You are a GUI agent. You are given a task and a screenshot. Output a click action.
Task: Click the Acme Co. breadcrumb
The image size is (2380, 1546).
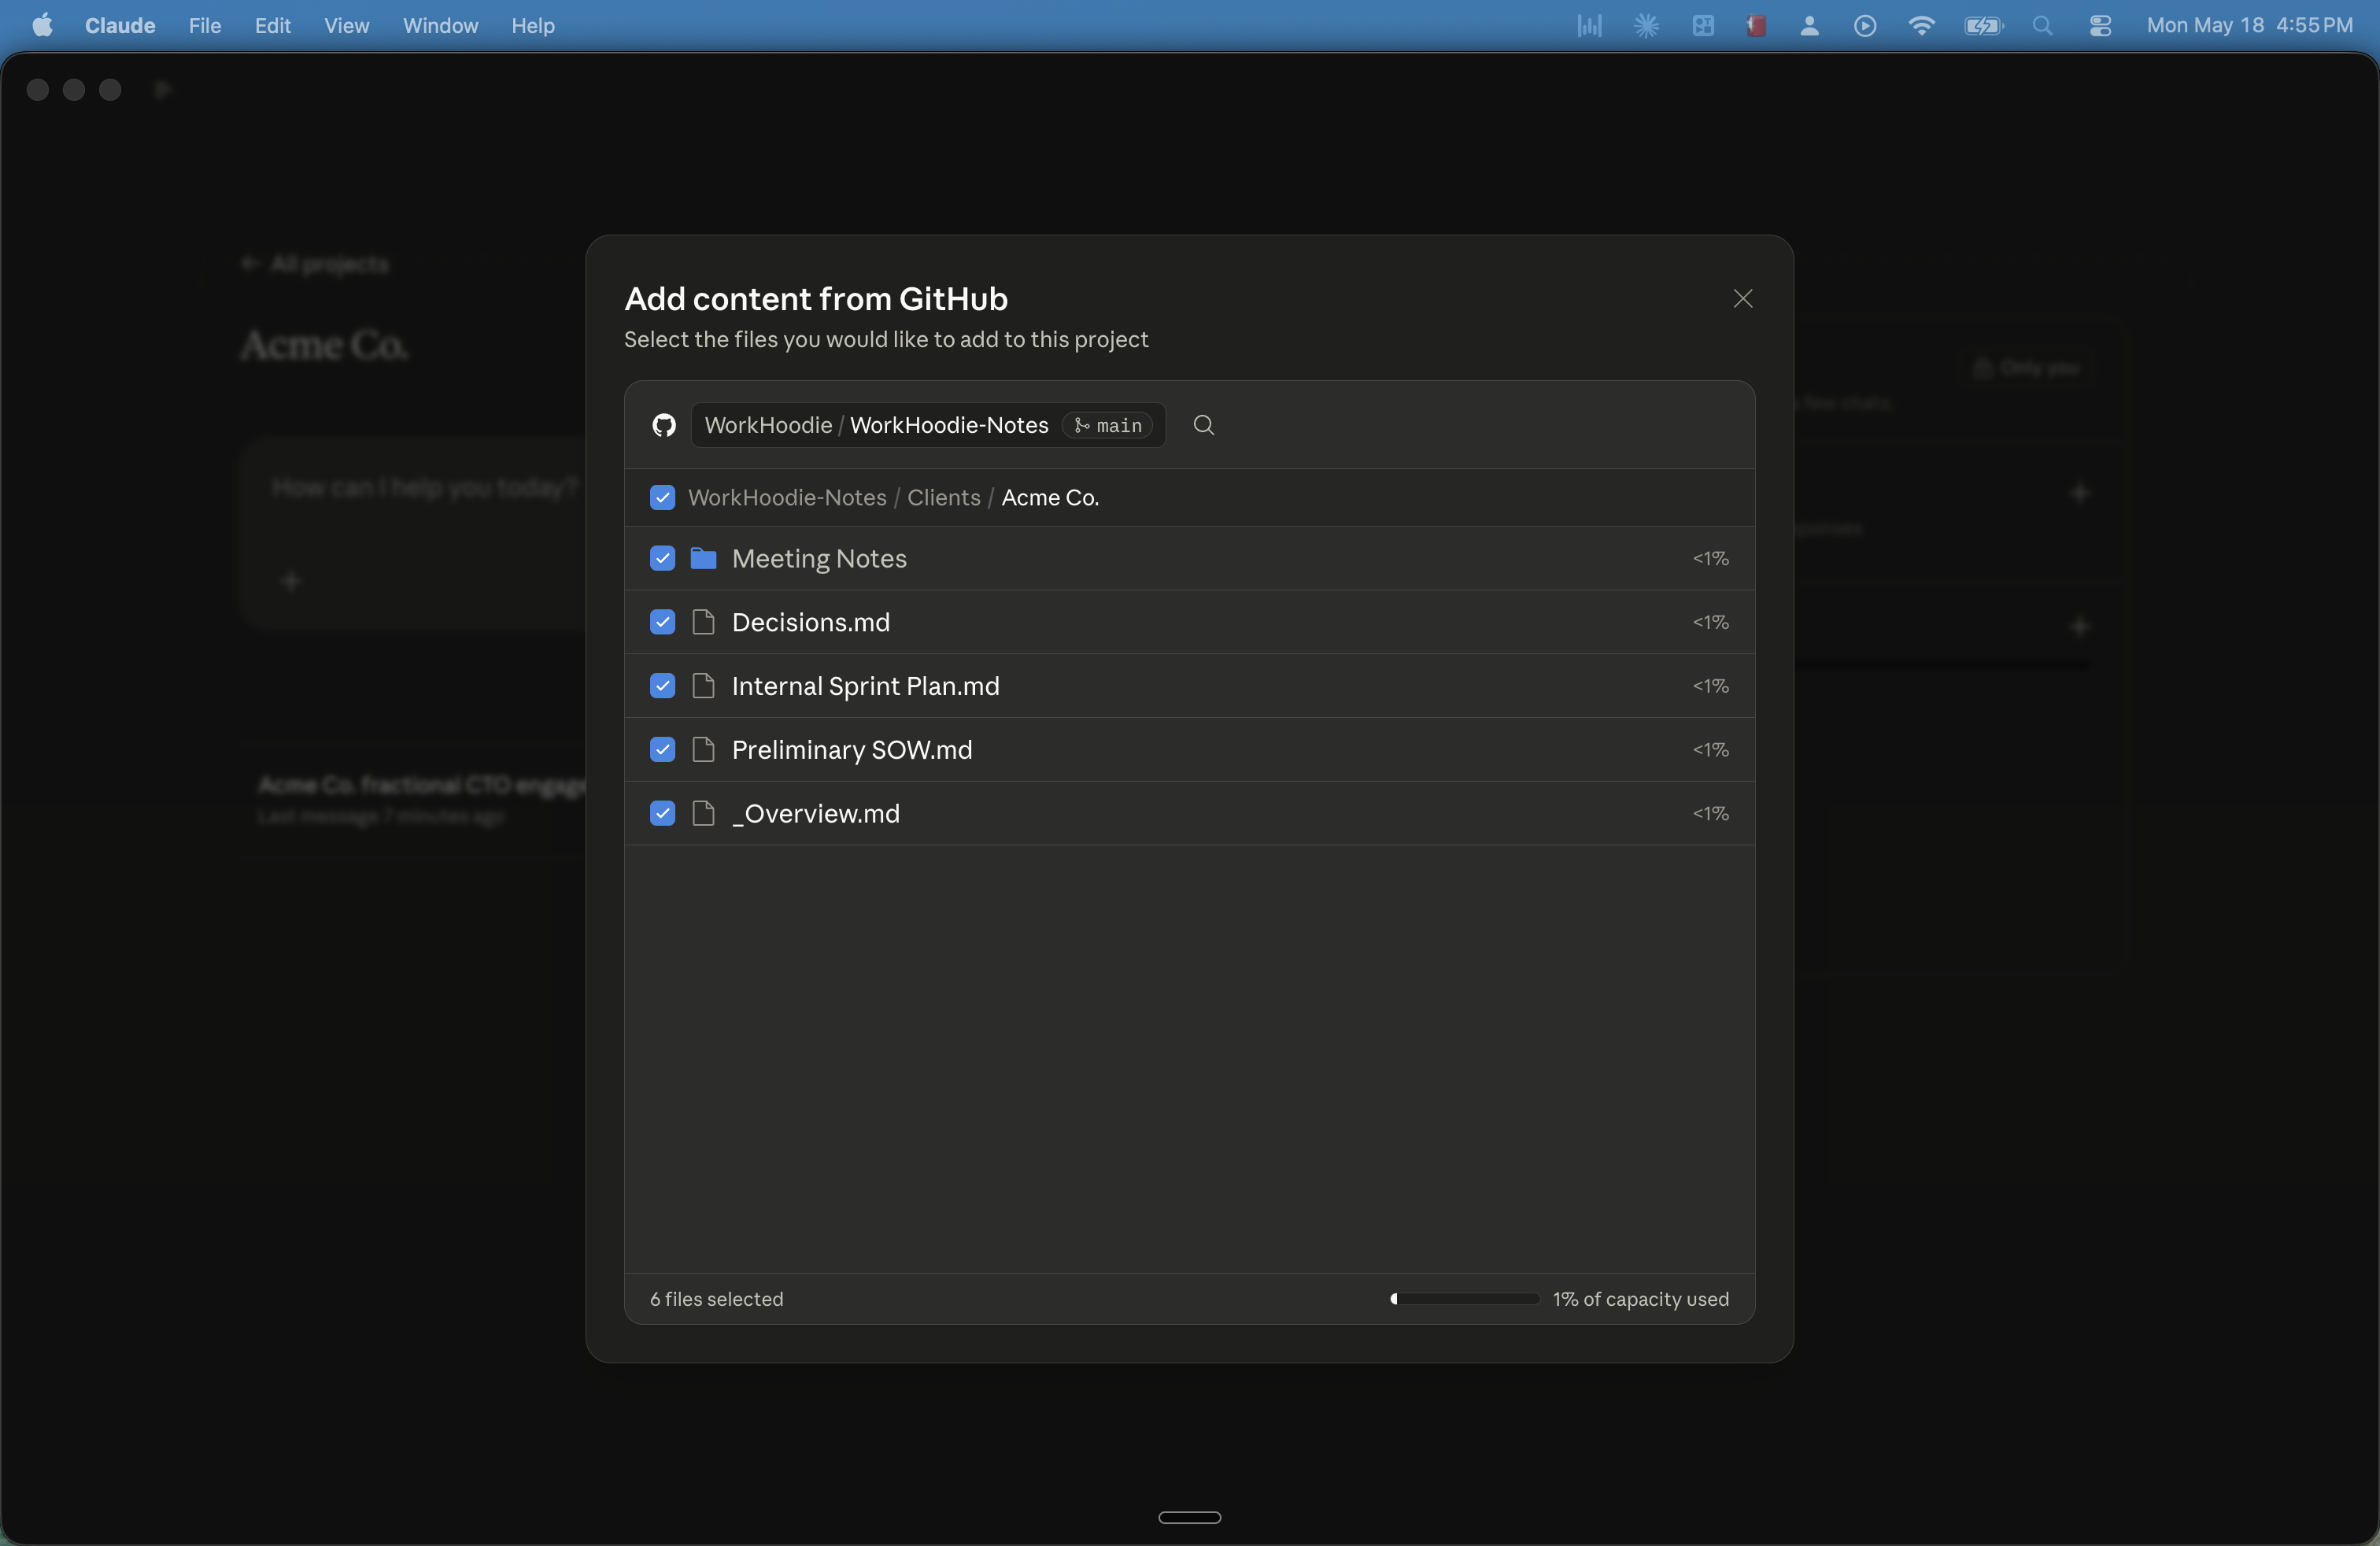[1050, 497]
